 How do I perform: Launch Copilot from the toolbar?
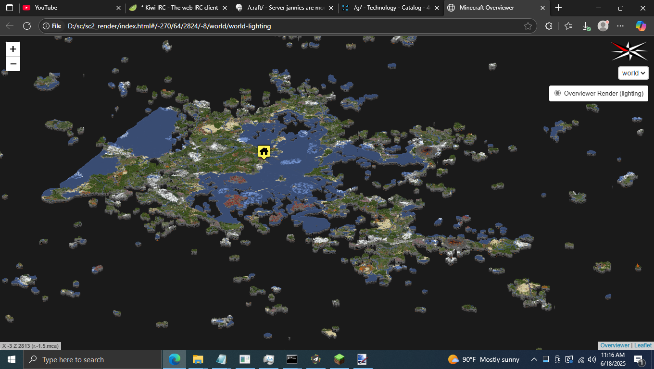[x=641, y=26]
